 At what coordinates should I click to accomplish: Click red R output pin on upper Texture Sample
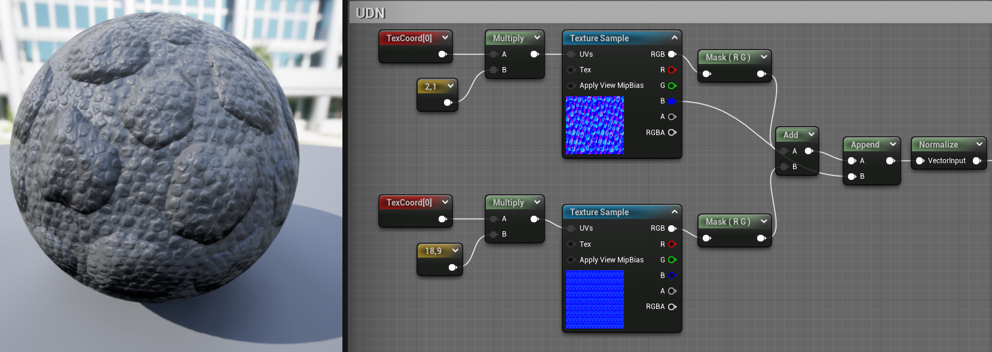(672, 70)
